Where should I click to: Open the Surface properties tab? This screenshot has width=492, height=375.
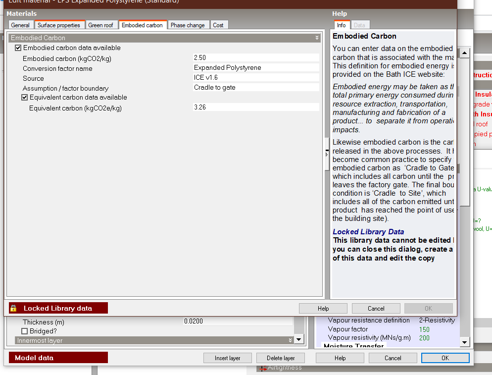pos(59,25)
